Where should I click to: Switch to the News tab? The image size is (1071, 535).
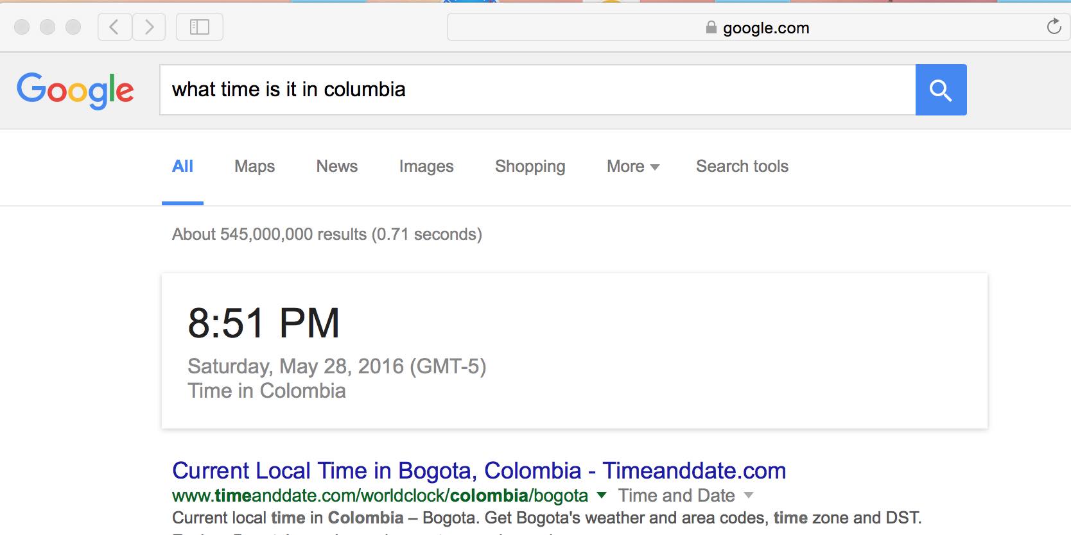tap(336, 167)
